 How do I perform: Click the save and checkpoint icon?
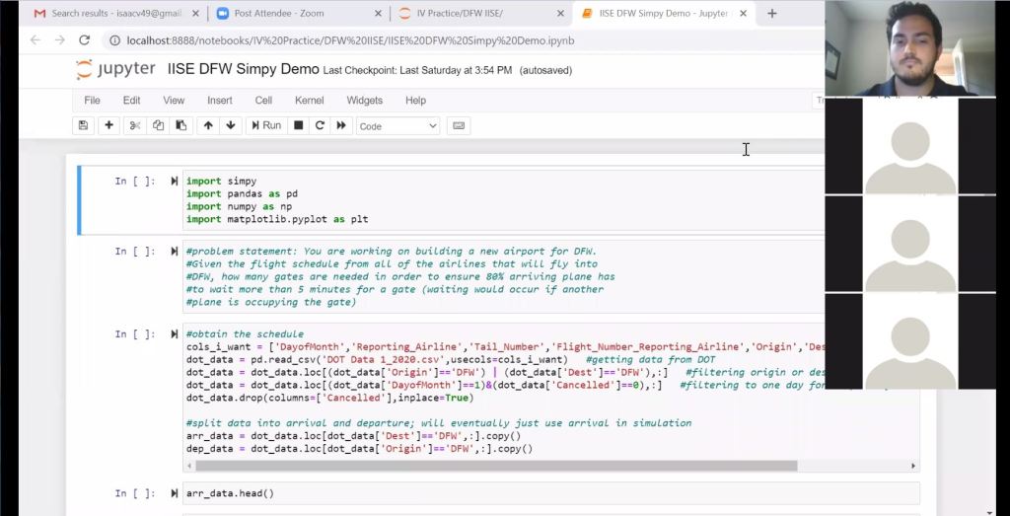(x=83, y=125)
